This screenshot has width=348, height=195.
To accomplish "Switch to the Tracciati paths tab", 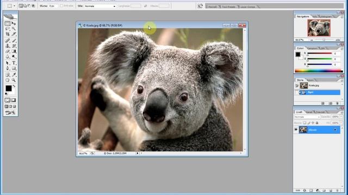I will [320, 112].
